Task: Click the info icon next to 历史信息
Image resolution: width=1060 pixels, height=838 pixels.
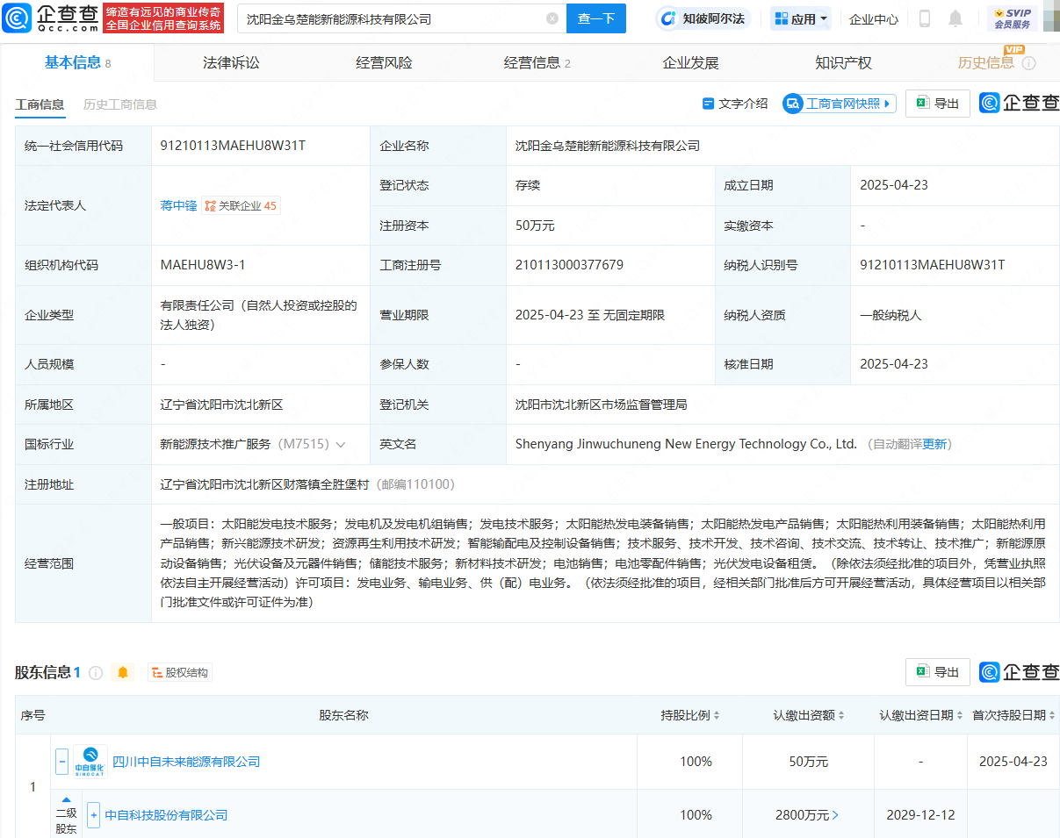Action: click(1028, 63)
